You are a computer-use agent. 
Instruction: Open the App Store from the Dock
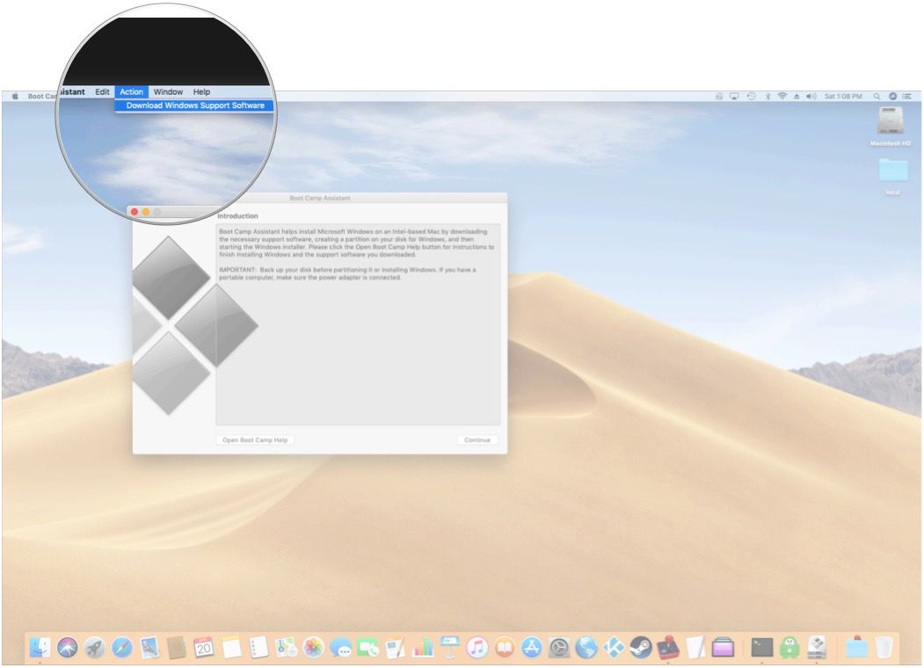tap(534, 648)
